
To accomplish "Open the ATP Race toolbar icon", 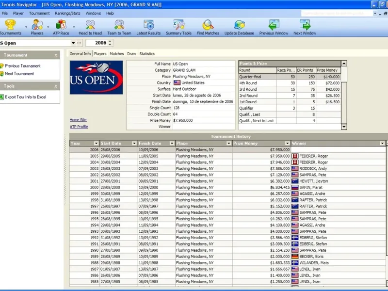I will (61, 25).
